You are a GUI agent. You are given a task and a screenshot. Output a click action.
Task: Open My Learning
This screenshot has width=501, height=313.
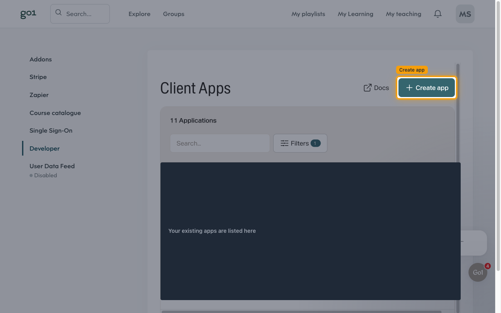pos(355,14)
